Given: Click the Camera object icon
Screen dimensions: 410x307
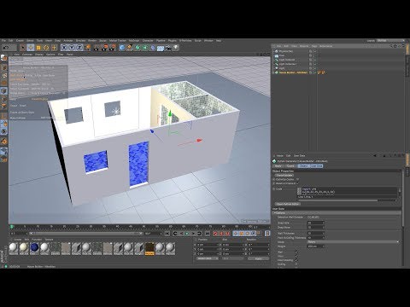Looking at the screenshot, I should pyautogui.click(x=168, y=48).
